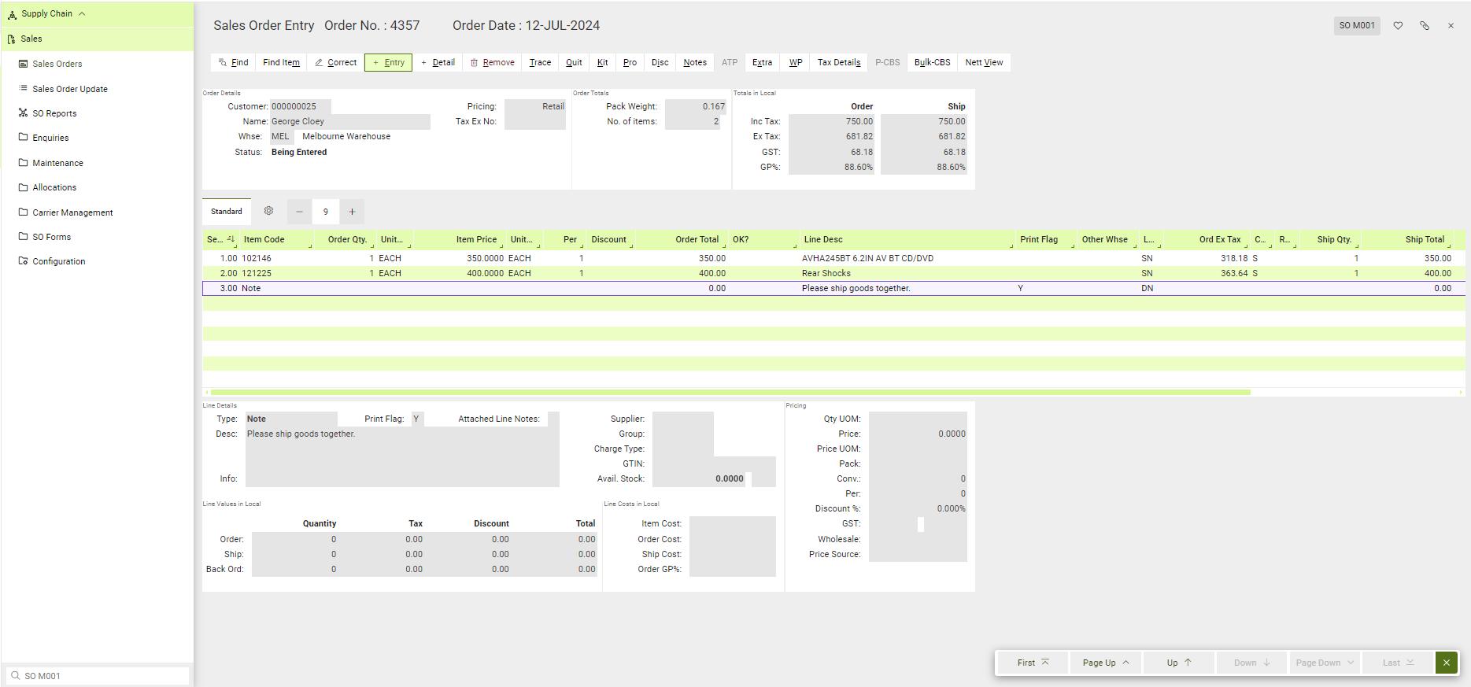Click the Sequence column header
Screen dimensions: 1471x687
pos(220,239)
